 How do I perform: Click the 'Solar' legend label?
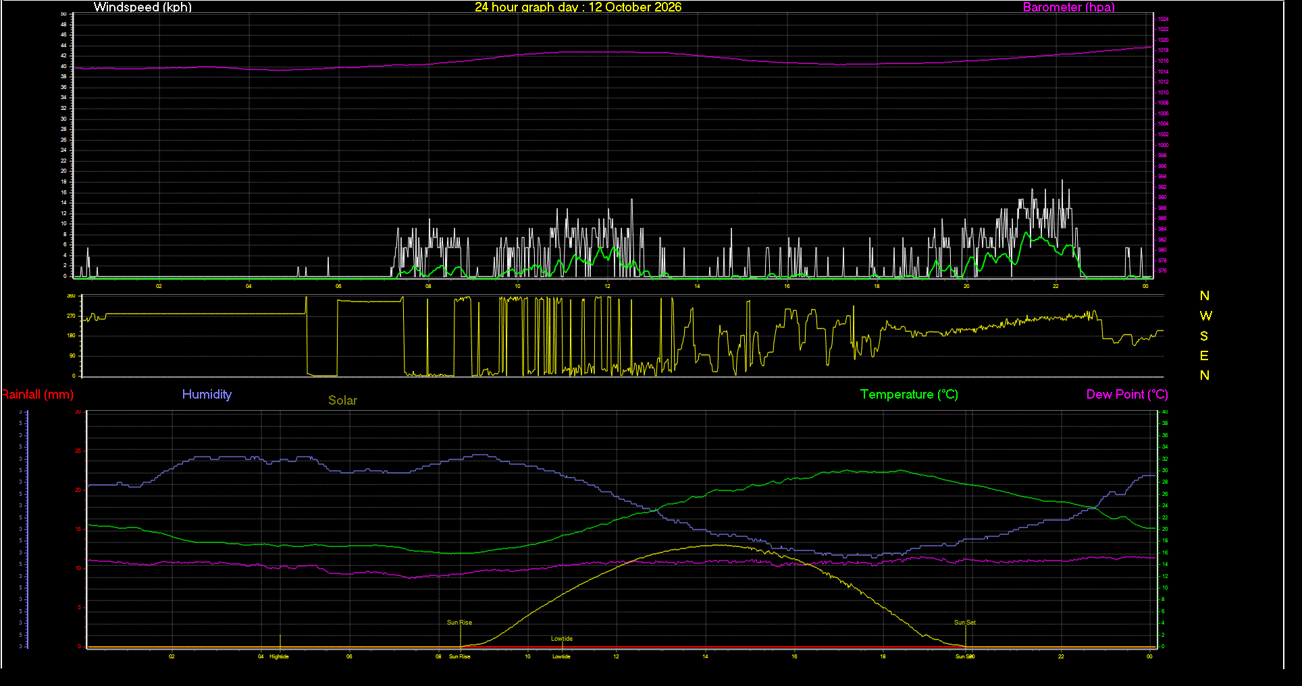point(342,401)
